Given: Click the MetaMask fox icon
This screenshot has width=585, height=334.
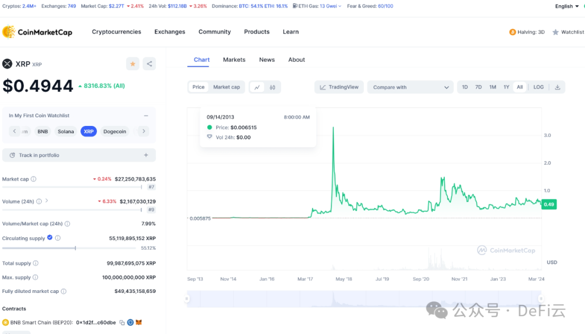Looking at the screenshot, I should 139,323.
